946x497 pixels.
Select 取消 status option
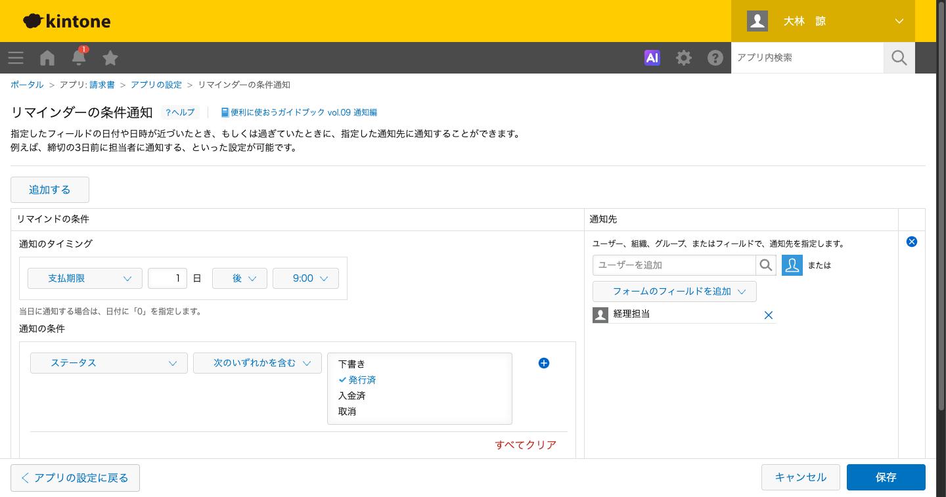(x=420, y=411)
